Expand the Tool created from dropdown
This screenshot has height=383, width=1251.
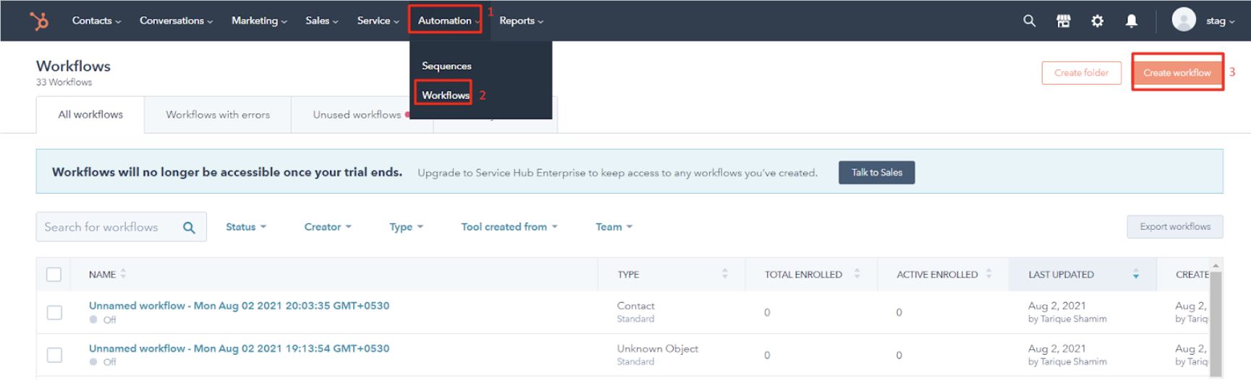[509, 227]
